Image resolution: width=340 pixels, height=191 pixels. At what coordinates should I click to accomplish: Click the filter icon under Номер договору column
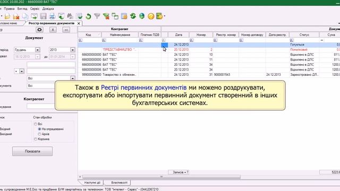pyautogui.click(x=241, y=40)
